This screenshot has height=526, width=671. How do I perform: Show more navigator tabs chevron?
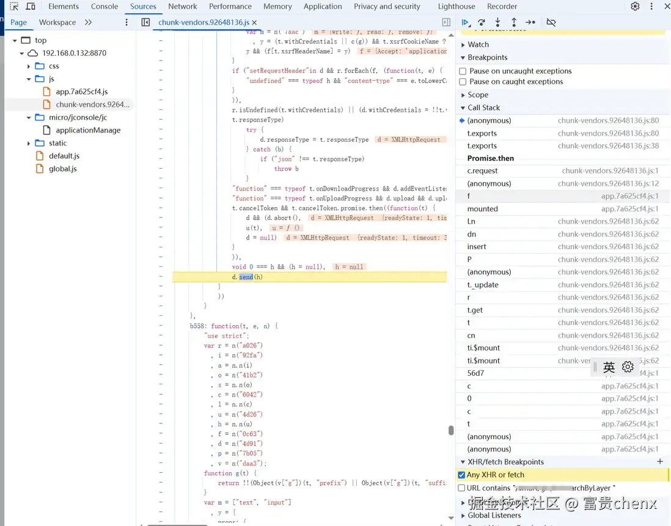[88, 22]
